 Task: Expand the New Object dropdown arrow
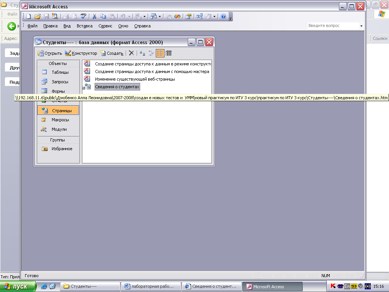click(214, 17)
